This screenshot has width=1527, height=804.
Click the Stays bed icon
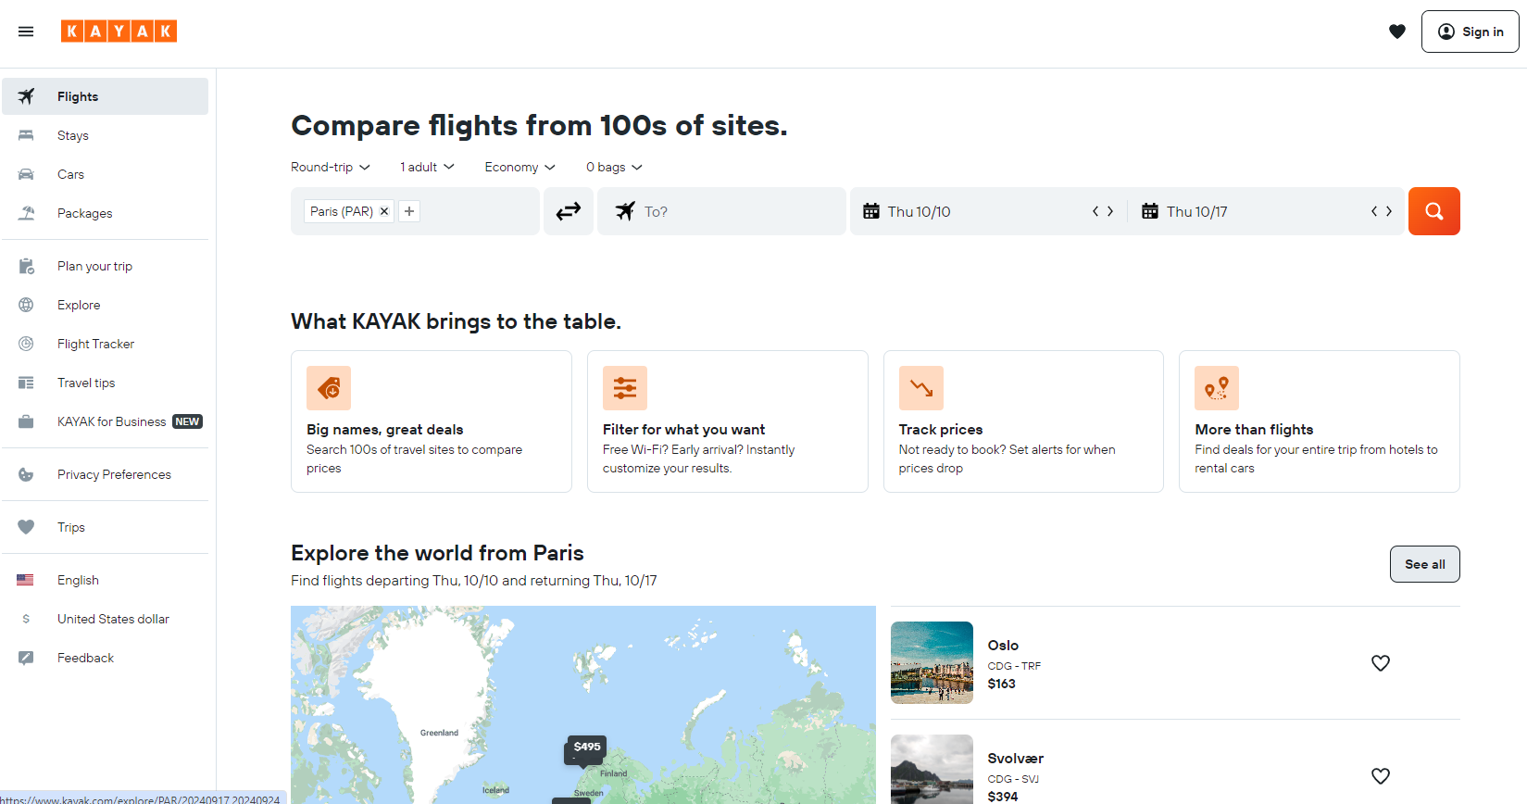[x=26, y=135]
